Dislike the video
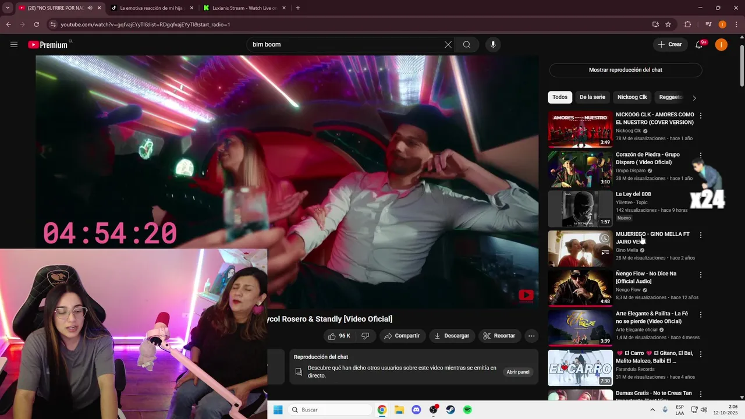This screenshot has height=419, width=745. coord(366,336)
